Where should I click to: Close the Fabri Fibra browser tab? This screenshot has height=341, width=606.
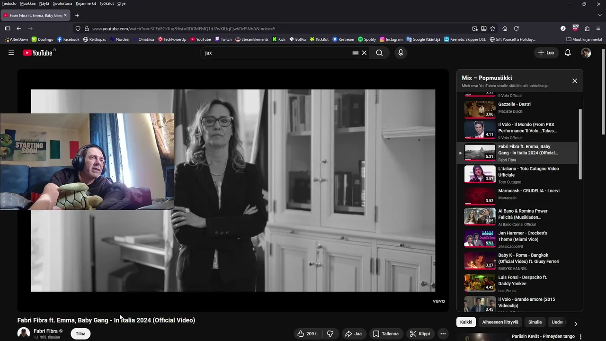coord(65,15)
